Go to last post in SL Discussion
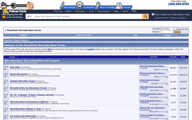This screenshot has height=120, width=192. click(x=167, y=91)
